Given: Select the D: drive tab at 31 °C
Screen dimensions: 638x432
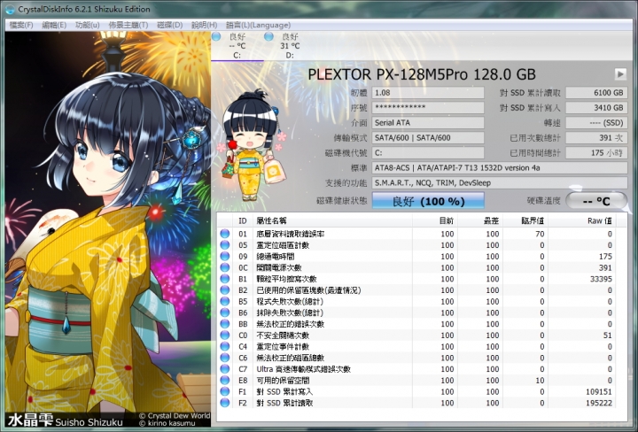Looking at the screenshot, I should (290, 46).
